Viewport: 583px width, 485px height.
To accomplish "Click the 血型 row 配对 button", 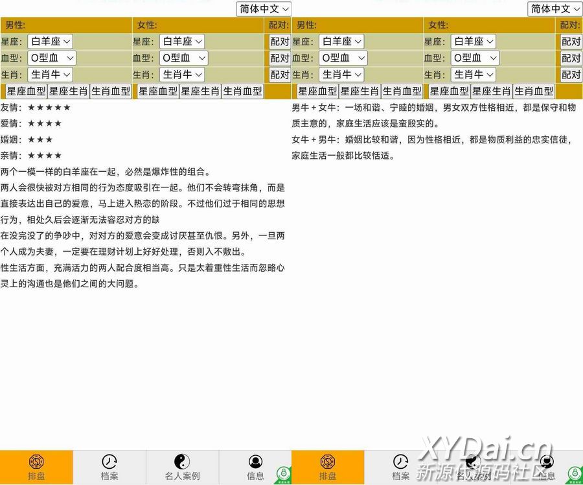I will 279,58.
